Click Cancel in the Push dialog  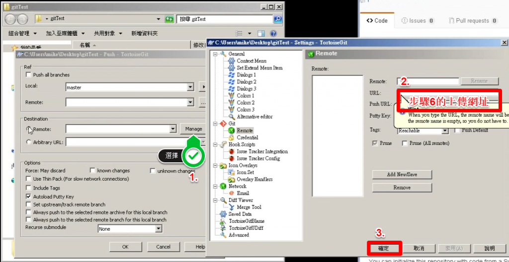coord(163,247)
